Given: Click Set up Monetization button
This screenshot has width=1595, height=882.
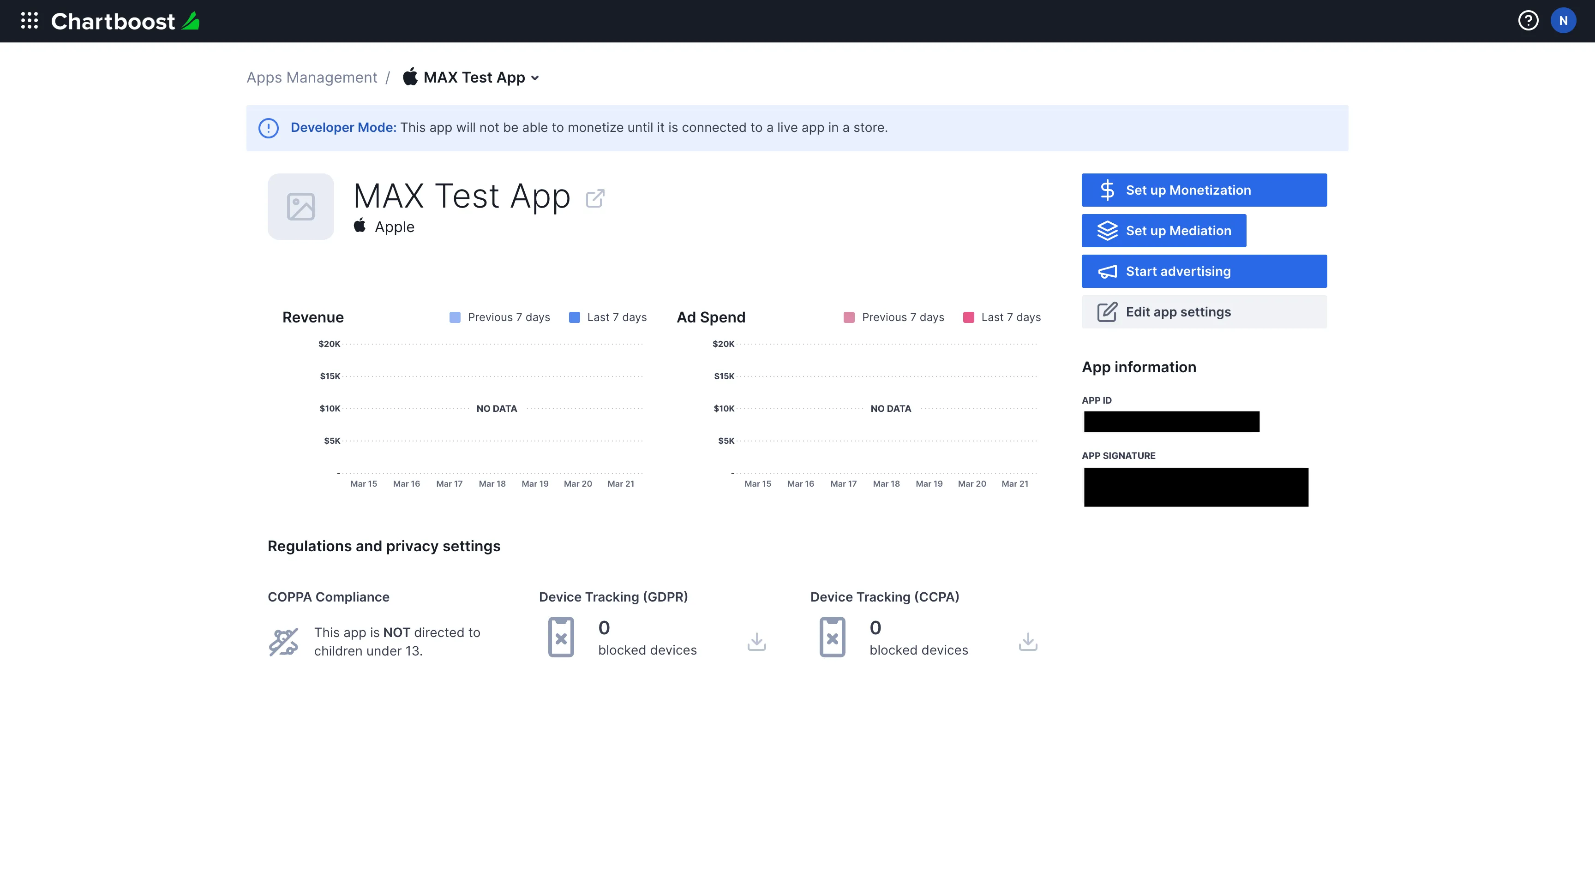Looking at the screenshot, I should (x=1204, y=190).
